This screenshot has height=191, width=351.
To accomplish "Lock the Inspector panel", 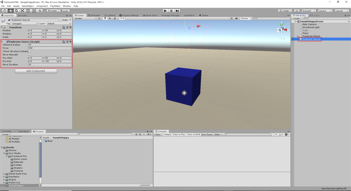I will [x=67, y=15].
